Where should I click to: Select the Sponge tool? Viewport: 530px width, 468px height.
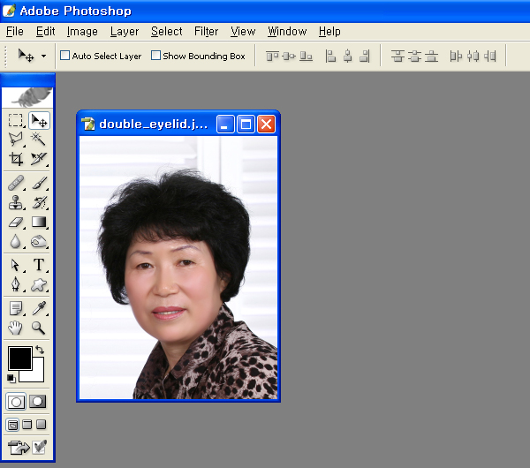tap(39, 242)
